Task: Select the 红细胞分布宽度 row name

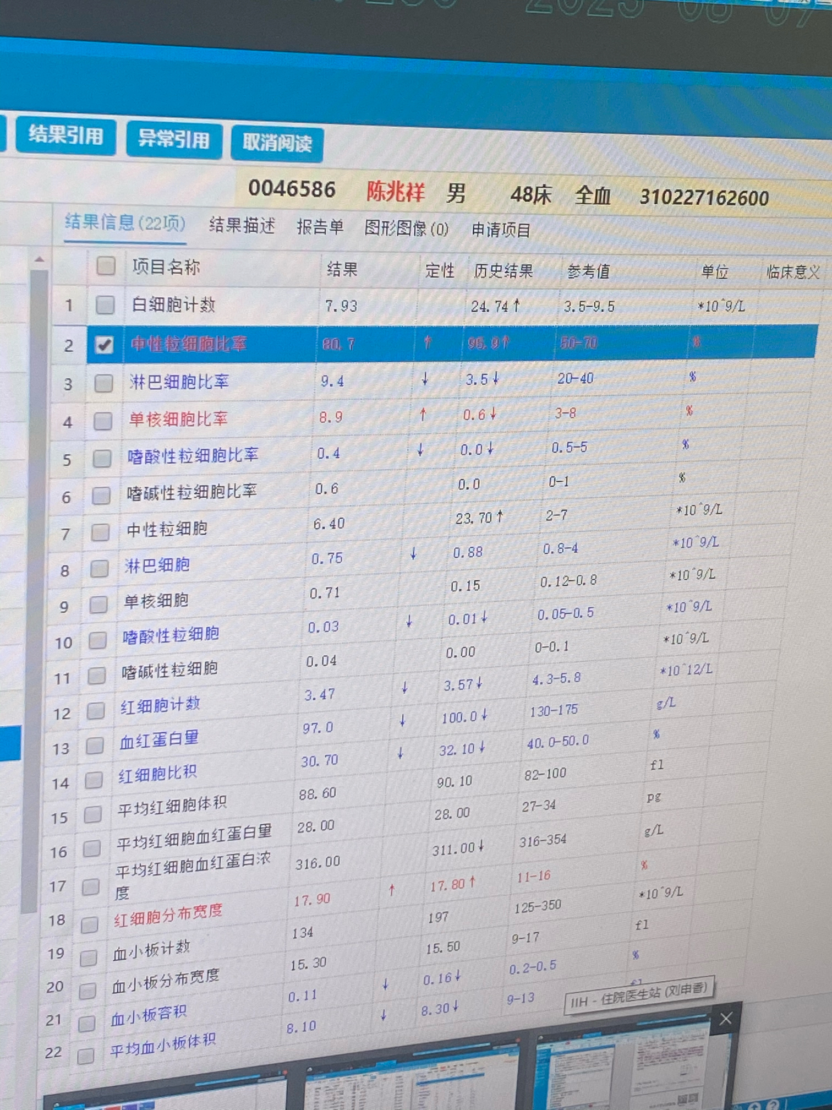Action: pyautogui.click(x=168, y=915)
